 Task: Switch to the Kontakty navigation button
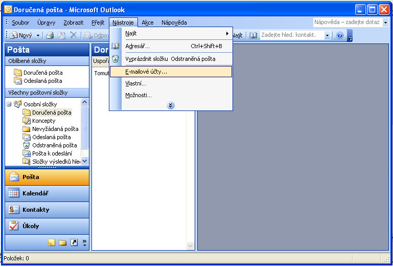click(47, 210)
